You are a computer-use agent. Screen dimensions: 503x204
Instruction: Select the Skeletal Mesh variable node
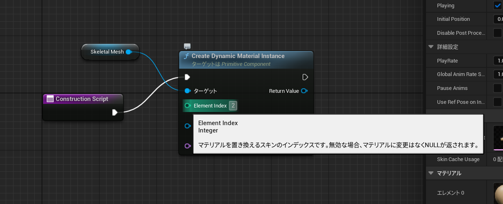[x=106, y=52]
